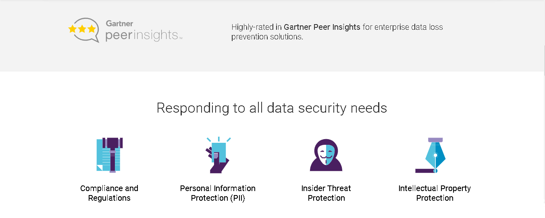The height and width of the screenshot is (218, 545).
Task: Click the middle yellow star in Gartner logo
Action: click(82, 29)
